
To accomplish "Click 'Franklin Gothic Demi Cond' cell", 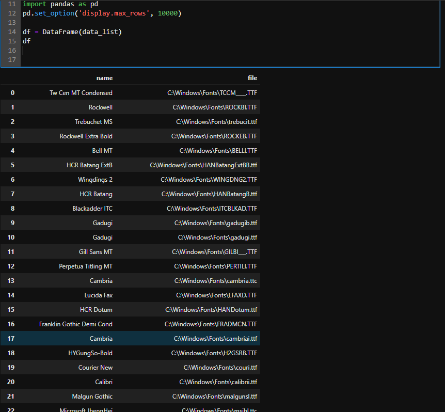I will pos(76,324).
